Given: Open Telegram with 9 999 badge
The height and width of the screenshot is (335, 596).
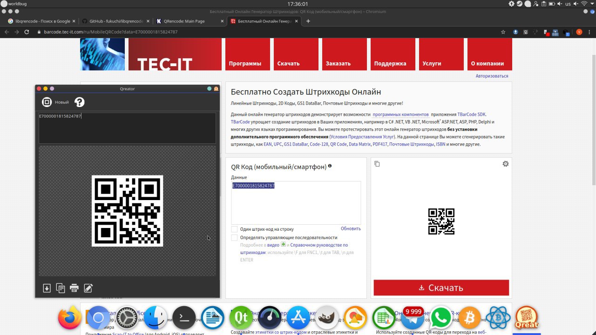Looking at the screenshot, I should click(x=413, y=318).
